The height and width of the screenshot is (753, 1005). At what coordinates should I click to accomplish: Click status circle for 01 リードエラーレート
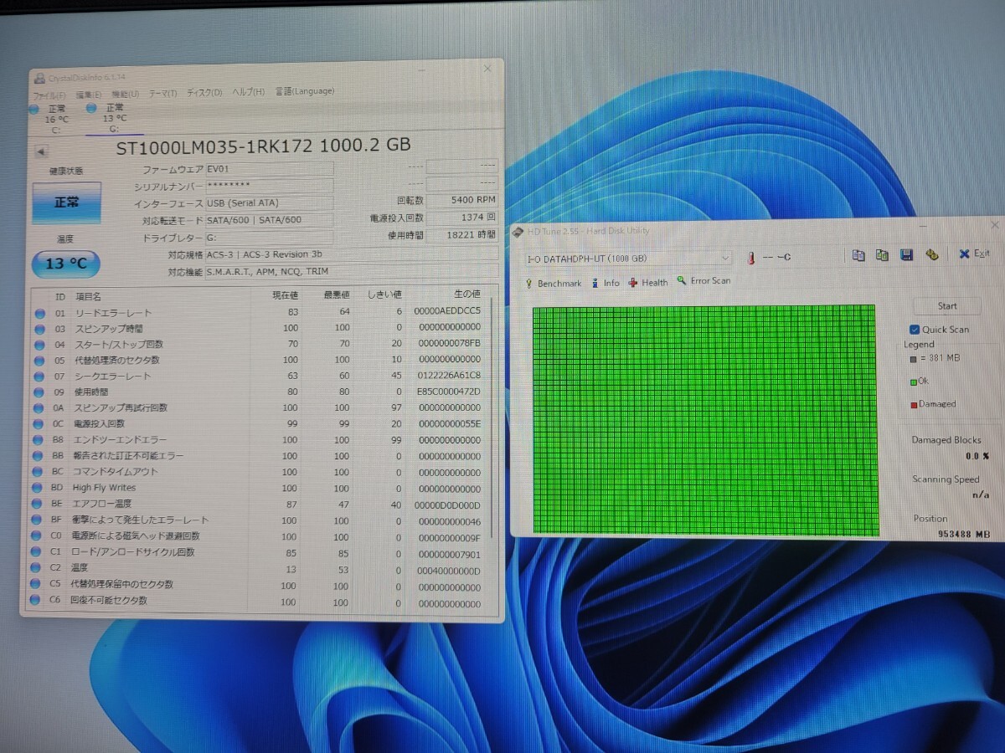[39, 313]
